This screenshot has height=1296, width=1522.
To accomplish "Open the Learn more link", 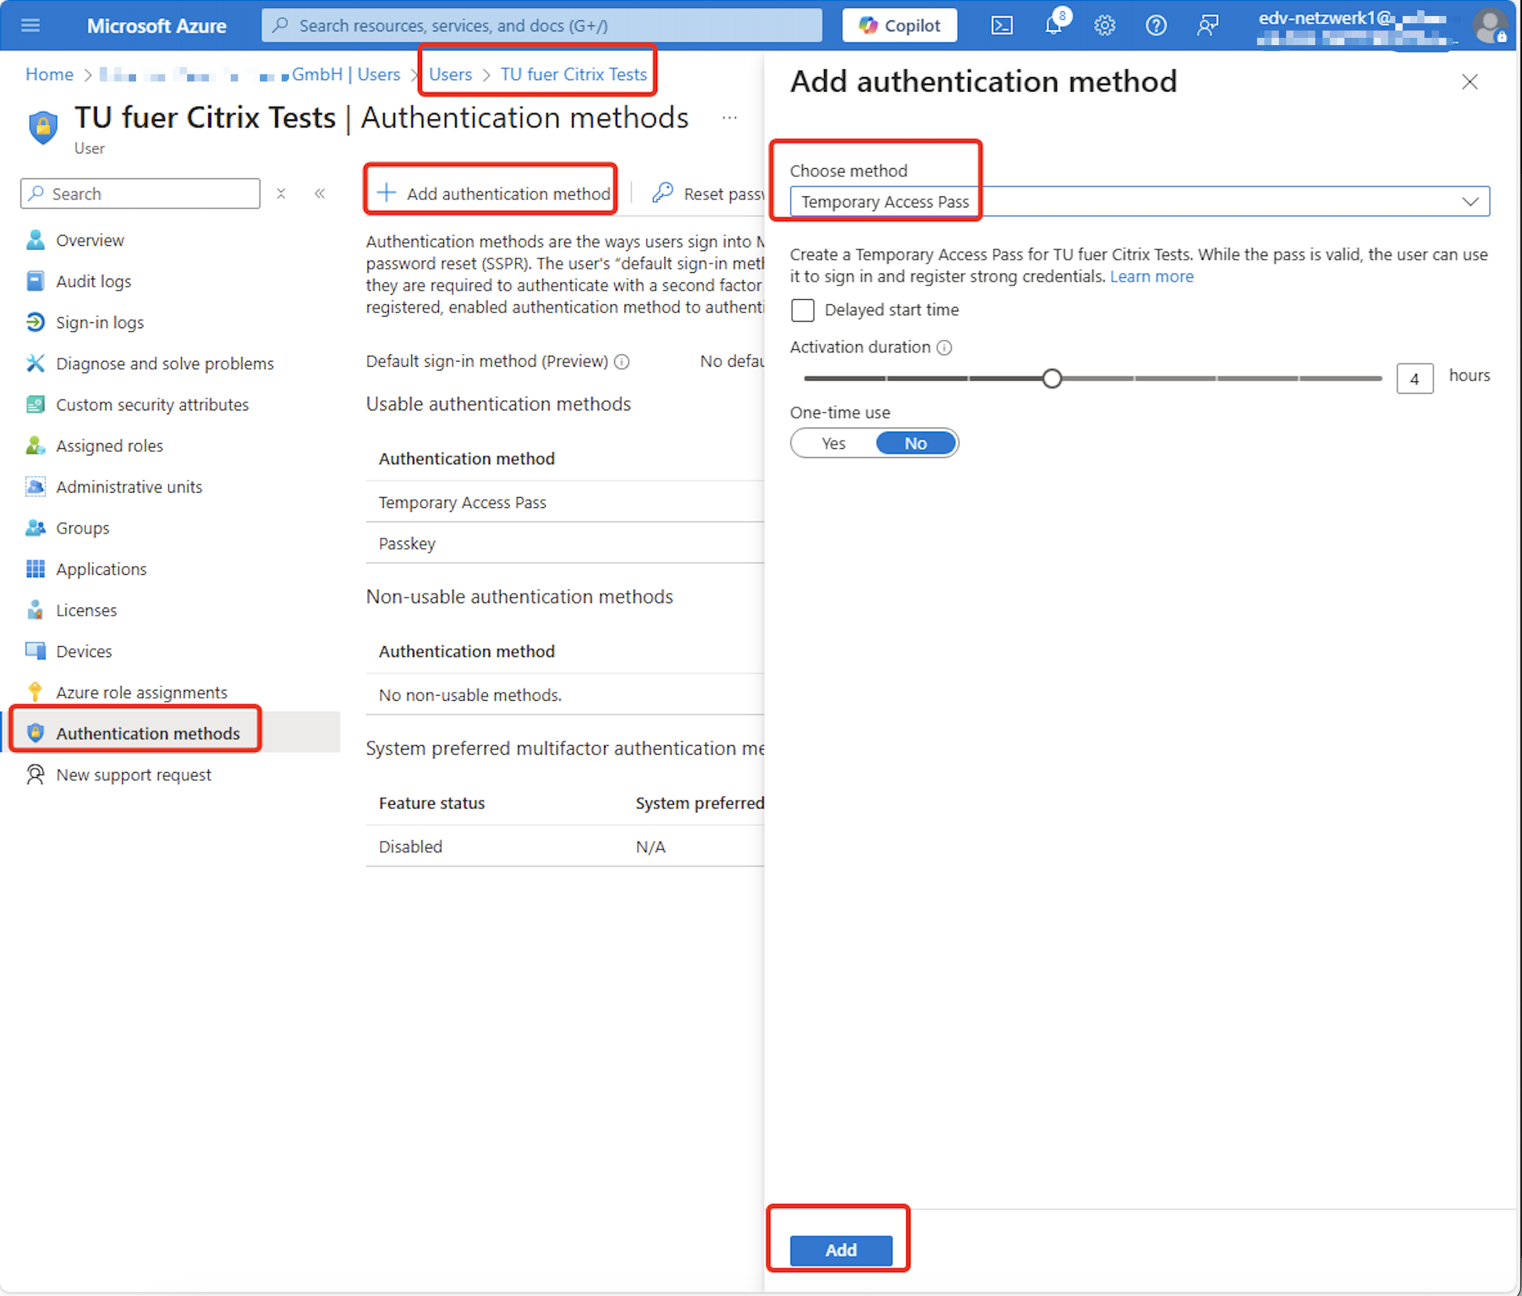I will point(1151,277).
